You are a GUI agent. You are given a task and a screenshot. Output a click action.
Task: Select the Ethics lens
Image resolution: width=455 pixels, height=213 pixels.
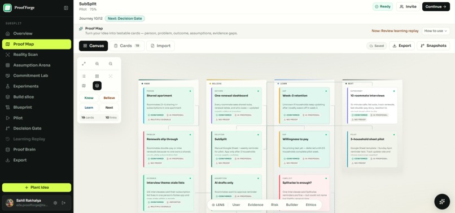pyautogui.click(x=311, y=205)
